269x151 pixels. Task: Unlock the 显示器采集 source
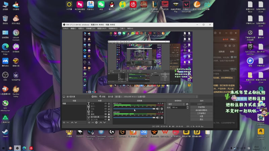click(x=109, y=117)
